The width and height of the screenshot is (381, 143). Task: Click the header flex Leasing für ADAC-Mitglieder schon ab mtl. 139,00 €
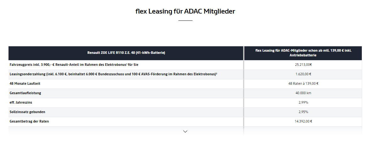pyautogui.click(x=303, y=53)
